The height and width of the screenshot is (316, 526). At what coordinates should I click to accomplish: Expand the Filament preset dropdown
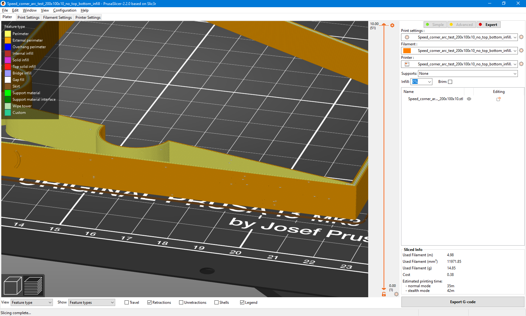(x=515, y=51)
